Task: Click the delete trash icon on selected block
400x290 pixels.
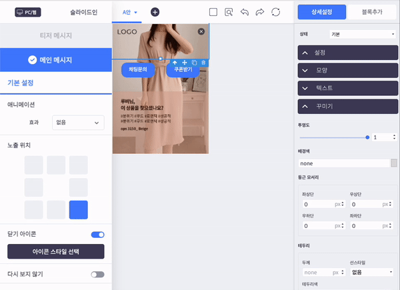Action: [x=203, y=62]
